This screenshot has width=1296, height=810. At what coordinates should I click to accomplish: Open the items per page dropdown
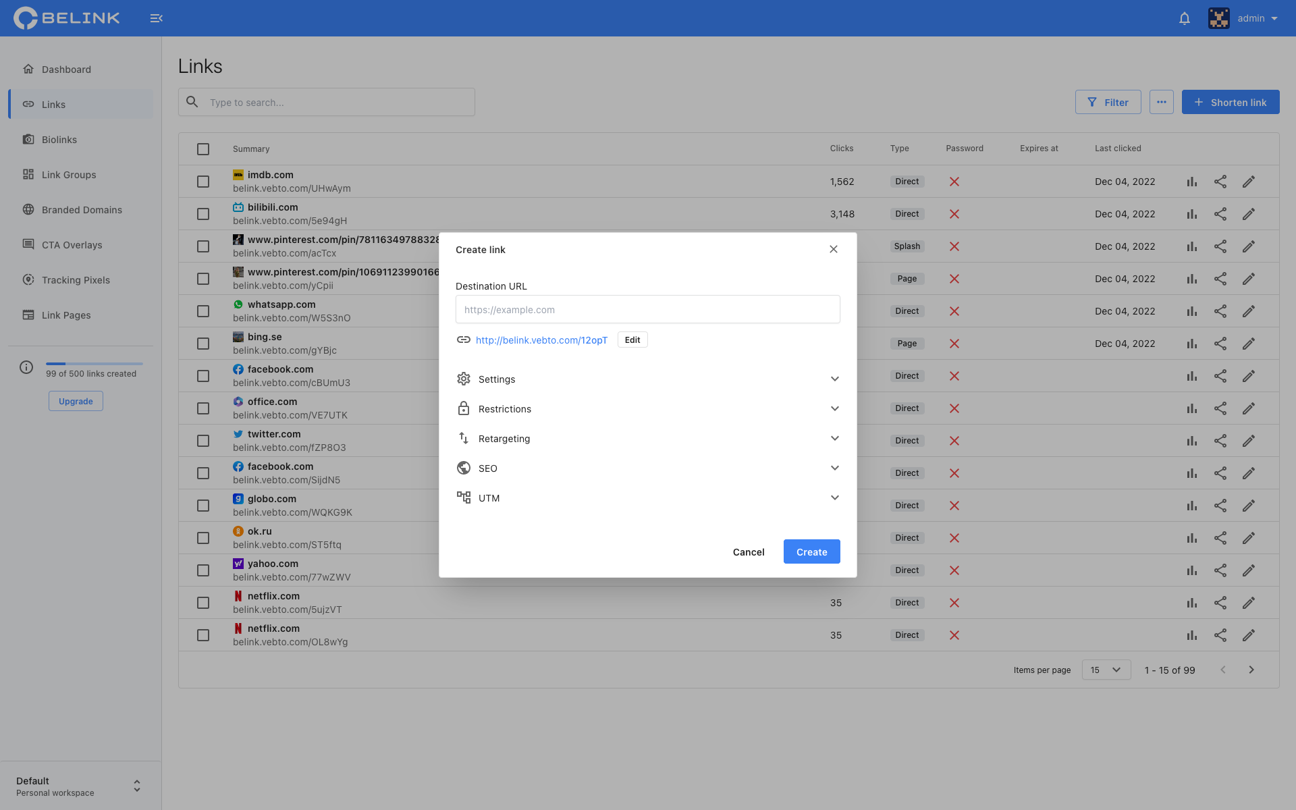click(x=1106, y=670)
